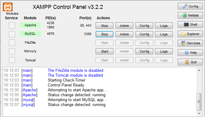Toggle the Apache service checkbox
205x117 pixels.
click(x=12, y=25)
